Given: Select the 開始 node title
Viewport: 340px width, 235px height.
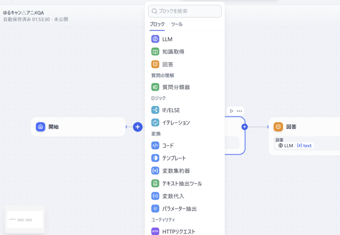Looking at the screenshot, I should (54, 127).
